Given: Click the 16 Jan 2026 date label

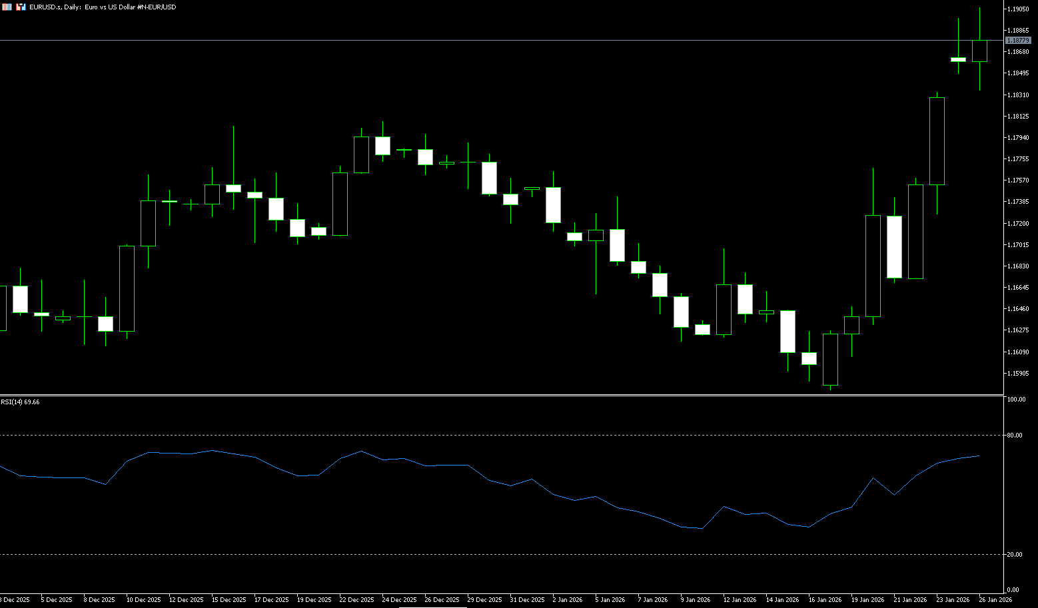Looking at the screenshot, I should (x=825, y=600).
